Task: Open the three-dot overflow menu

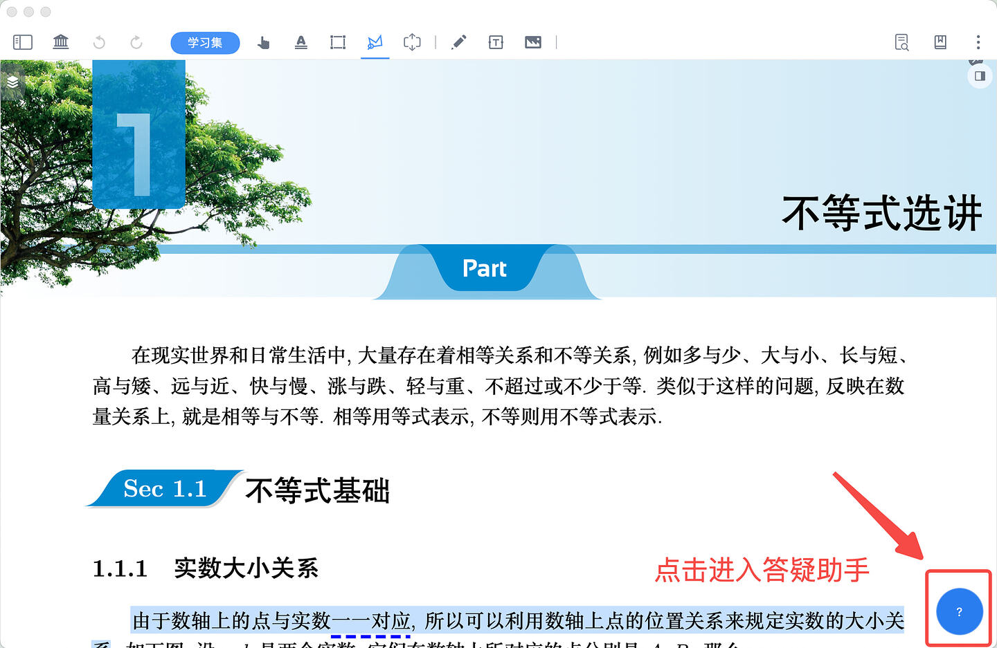Action: tap(978, 42)
